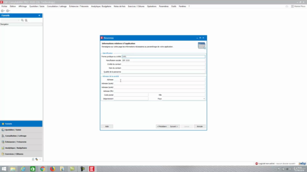Open the Consultation / Lettrage sidebar section
The width and height of the screenshot is (307, 172).
[x=21, y=136]
